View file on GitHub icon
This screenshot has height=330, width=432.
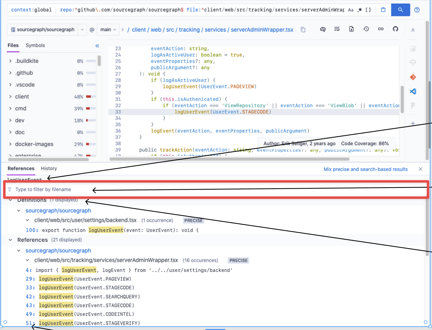click(396, 29)
